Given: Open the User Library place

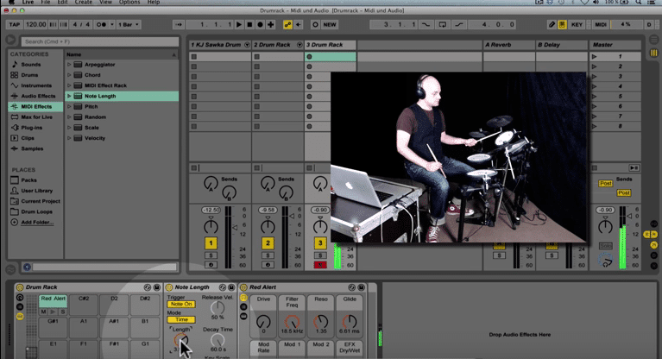Looking at the screenshot, I should point(37,191).
